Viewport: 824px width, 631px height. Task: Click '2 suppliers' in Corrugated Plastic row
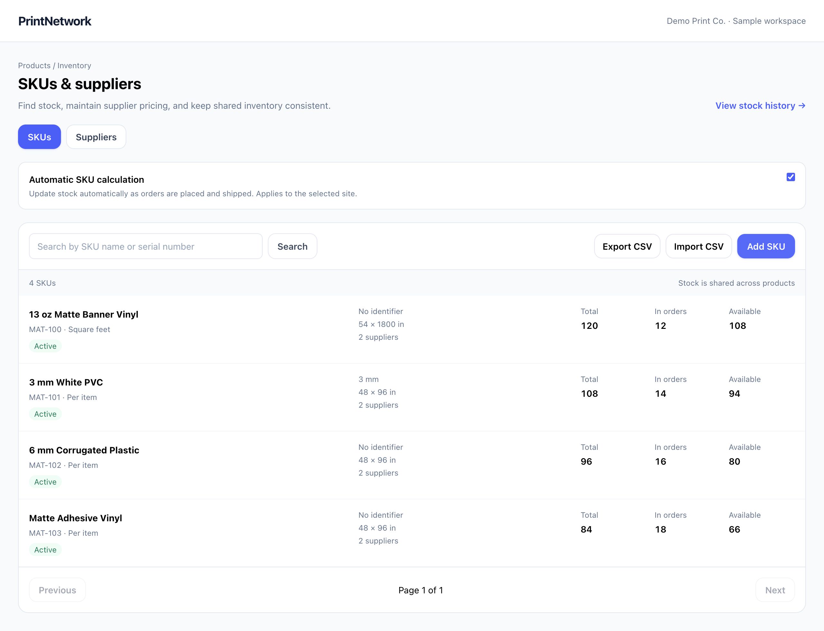pos(378,473)
